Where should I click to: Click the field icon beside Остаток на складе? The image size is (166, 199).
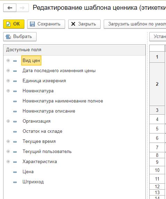[15, 132]
